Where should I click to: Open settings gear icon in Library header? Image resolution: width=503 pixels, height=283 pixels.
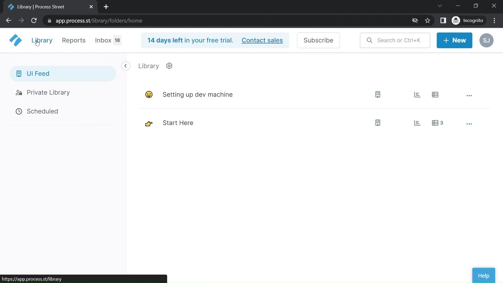point(169,66)
